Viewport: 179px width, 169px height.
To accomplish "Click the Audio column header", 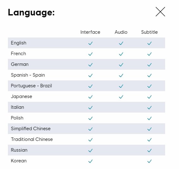I will tap(121, 32).
